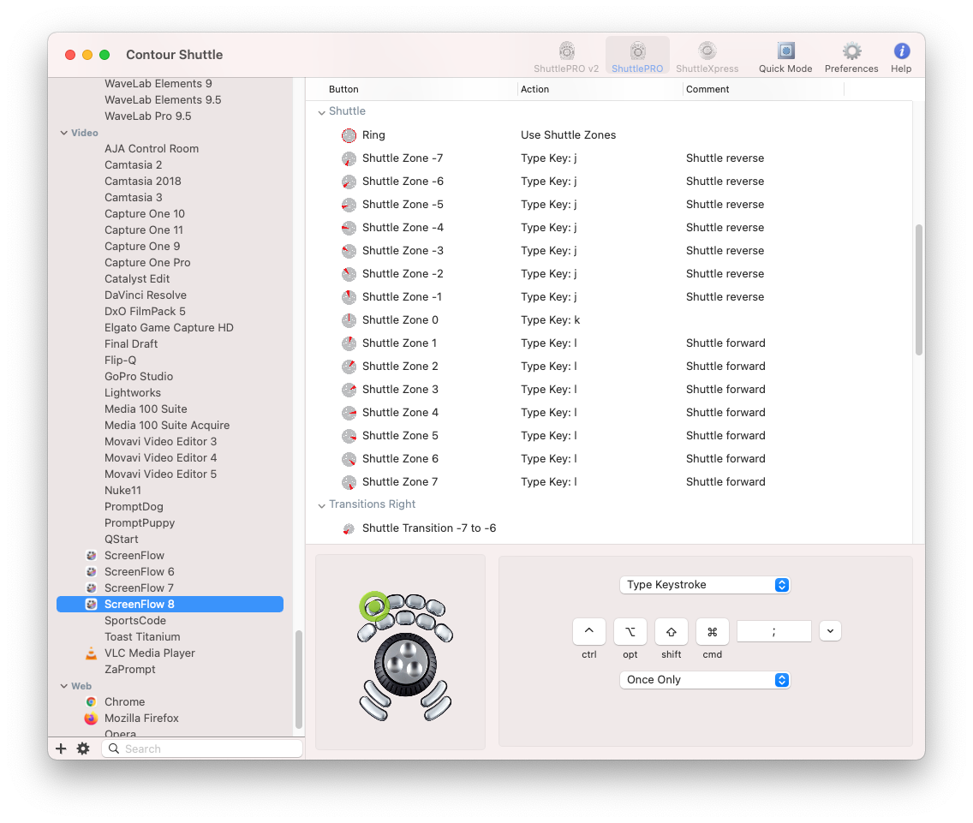The width and height of the screenshot is (973, 823).
Task: Toggle the opt modifier key
Action: (630, 631)
